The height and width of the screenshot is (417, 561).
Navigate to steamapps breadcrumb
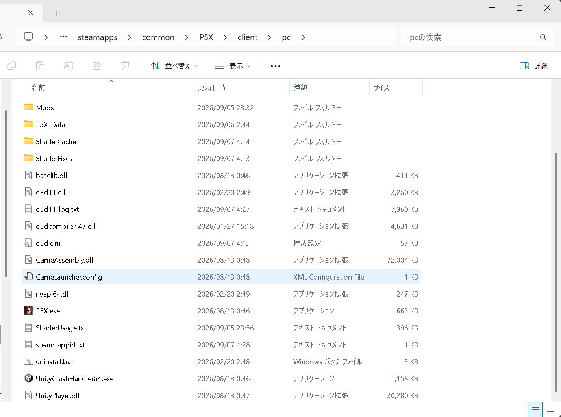pyautogui.click(x=98, y=37)
